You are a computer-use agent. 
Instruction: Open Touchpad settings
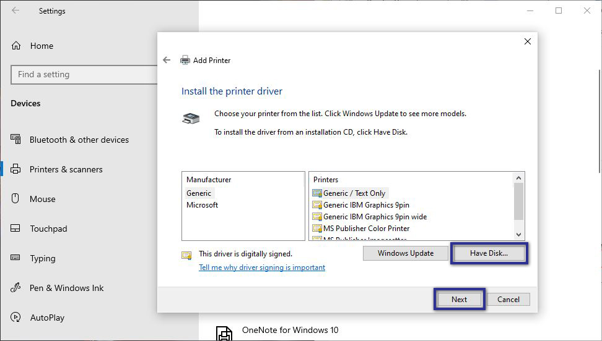pyautogui.click(x=49, y=229)
